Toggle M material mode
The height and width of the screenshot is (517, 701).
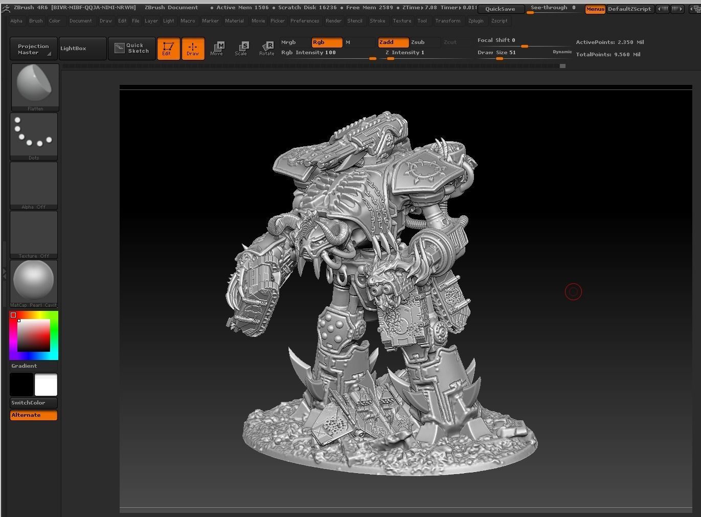pyautogui.click(x=359, y=42)
